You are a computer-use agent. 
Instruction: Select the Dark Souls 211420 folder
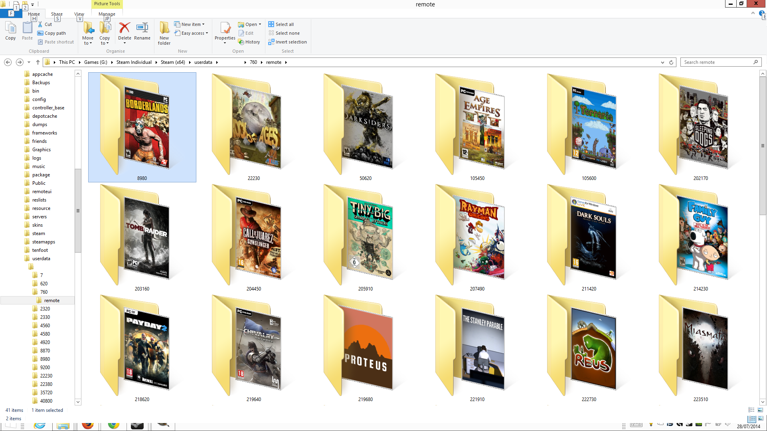(x=589, y=237)
